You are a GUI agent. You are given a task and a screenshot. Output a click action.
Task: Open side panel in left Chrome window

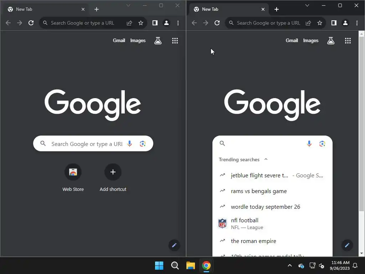[x=155, y=23]
